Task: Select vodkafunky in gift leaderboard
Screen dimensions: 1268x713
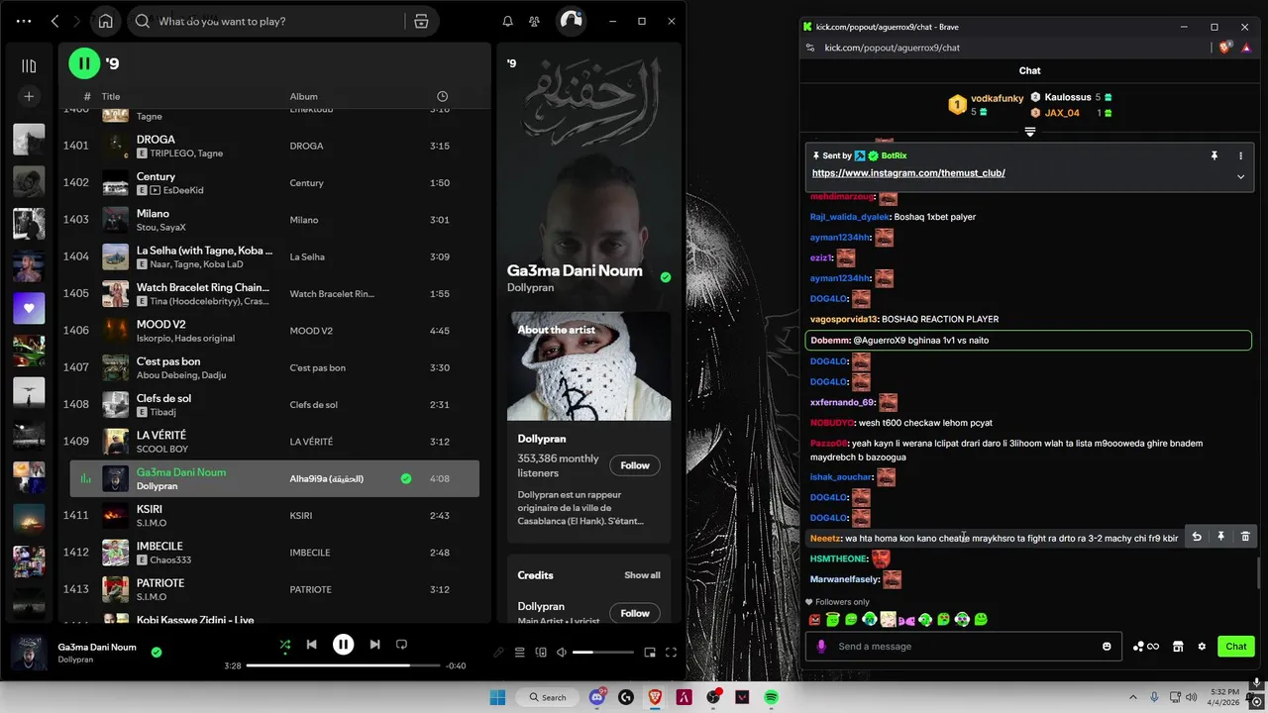Action: pyautogui.click(x=997, y=98)
